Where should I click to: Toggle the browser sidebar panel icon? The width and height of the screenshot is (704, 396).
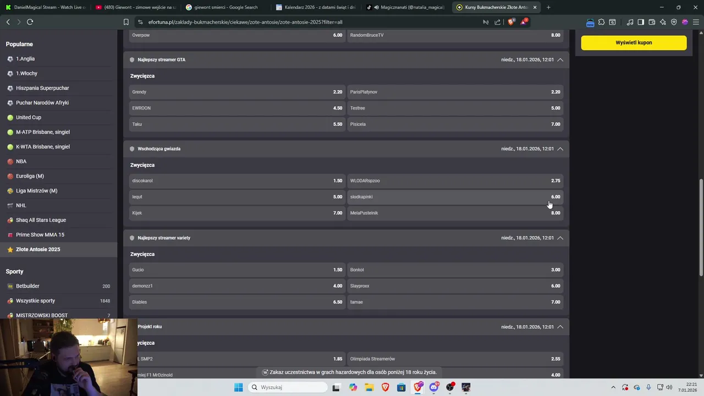pos(641,22)
